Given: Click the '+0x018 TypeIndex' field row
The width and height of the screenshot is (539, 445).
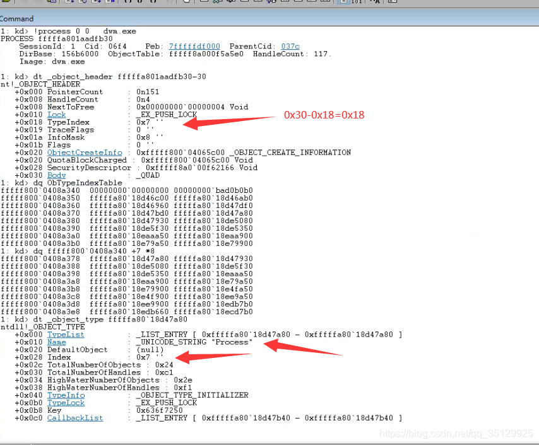Looking at the screenshot, I should [x=89, y=122].
